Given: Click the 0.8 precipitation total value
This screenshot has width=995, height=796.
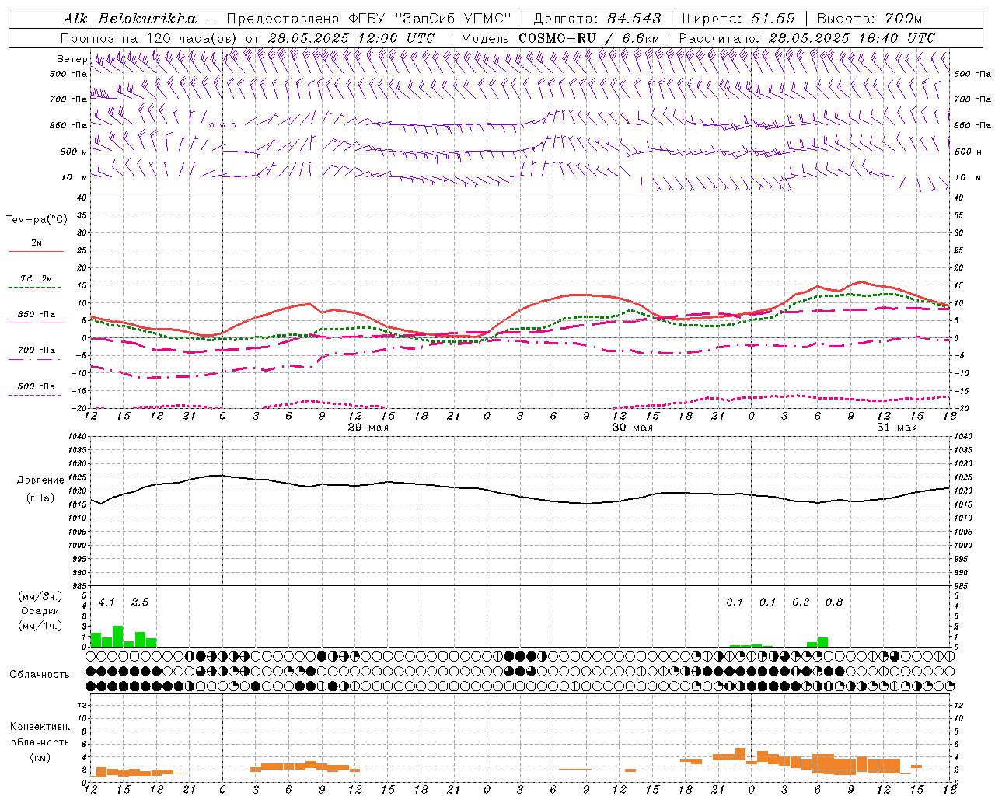Looking at the screenshot, I should [x=834, y=602].
